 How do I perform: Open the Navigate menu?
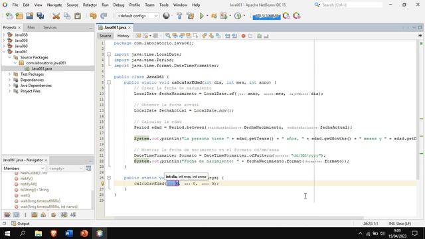click(54, 5)
